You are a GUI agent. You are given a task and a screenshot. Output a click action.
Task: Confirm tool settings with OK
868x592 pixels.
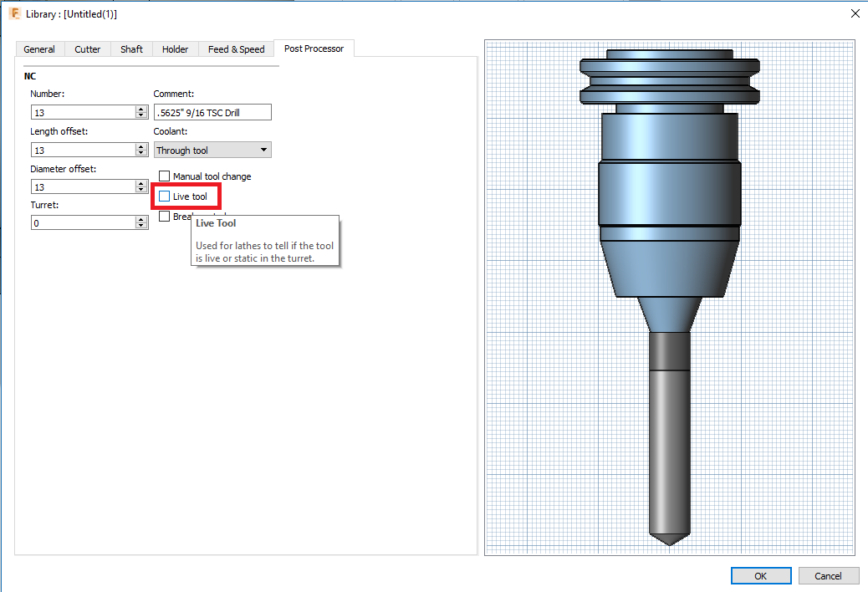(x=760, y=575)
